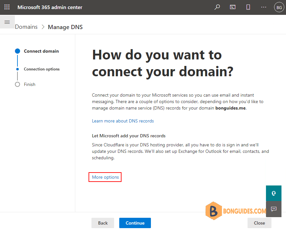Open the more actions ellipsis

(264, 7)
